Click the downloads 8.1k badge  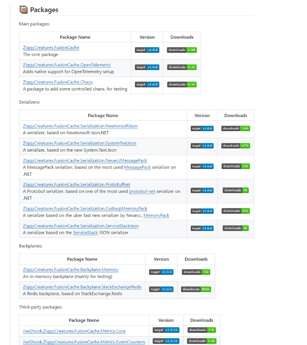pyautogui.click(x=182, y=67)
